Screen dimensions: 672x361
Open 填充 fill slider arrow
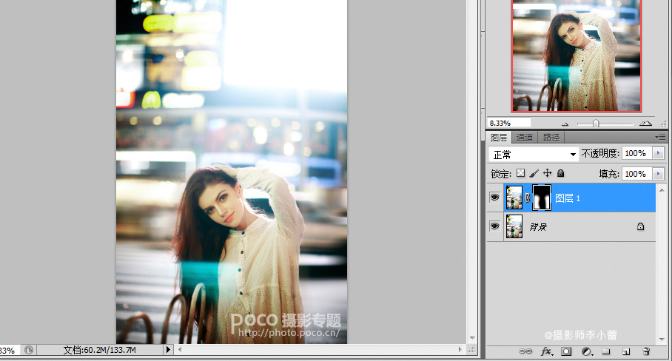click(x=658, y=173)
